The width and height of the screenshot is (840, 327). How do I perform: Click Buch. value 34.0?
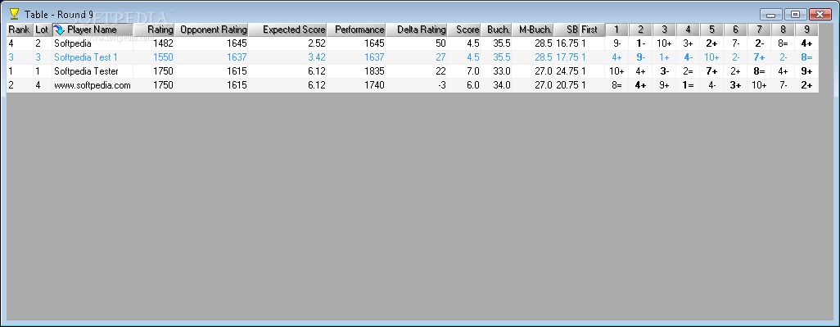point(502,85)
